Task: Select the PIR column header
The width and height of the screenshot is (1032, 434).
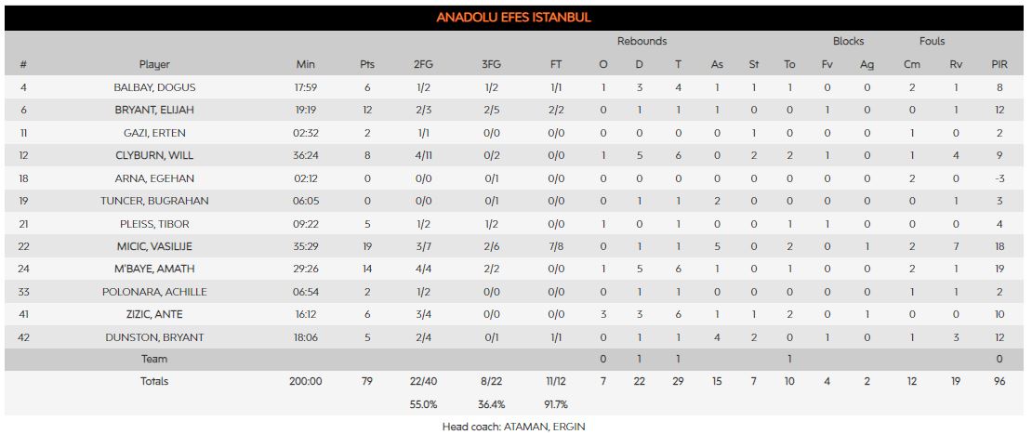Action: tap(999, 64)
